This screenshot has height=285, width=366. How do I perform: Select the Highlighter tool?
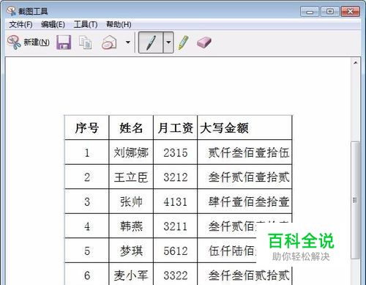tap(184, 42)
